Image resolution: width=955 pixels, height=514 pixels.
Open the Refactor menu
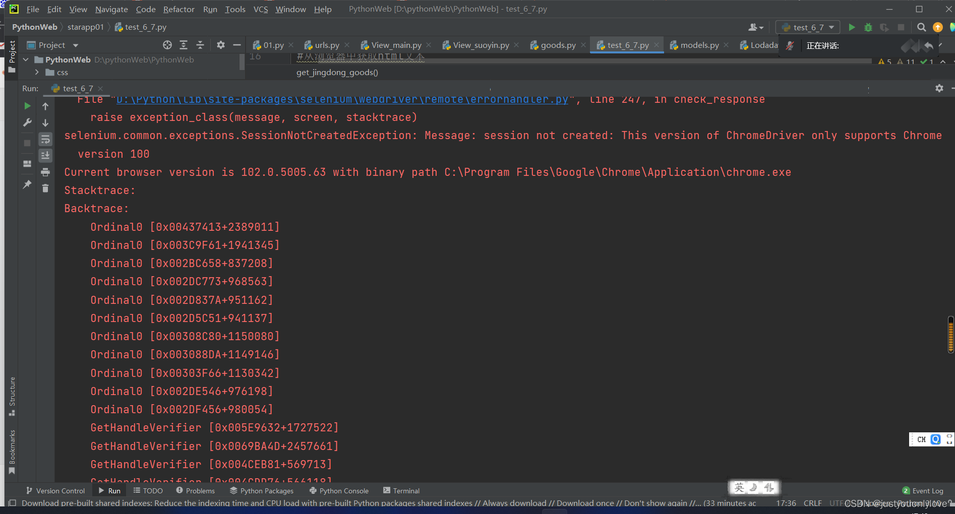point(178,9)
